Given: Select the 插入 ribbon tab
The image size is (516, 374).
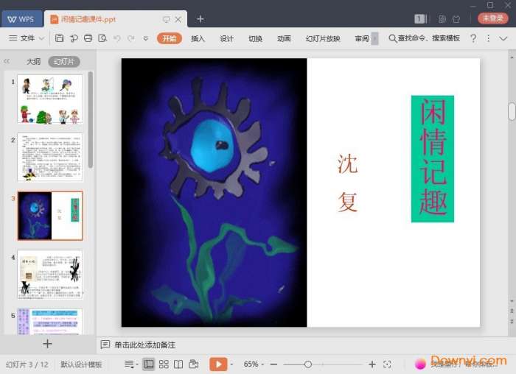Looking at the screenshot, I should click(198, 38).
